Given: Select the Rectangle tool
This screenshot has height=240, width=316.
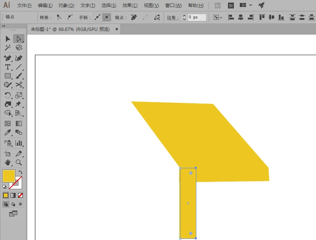Looking at the screenshot, I should (x=8, y=76).
